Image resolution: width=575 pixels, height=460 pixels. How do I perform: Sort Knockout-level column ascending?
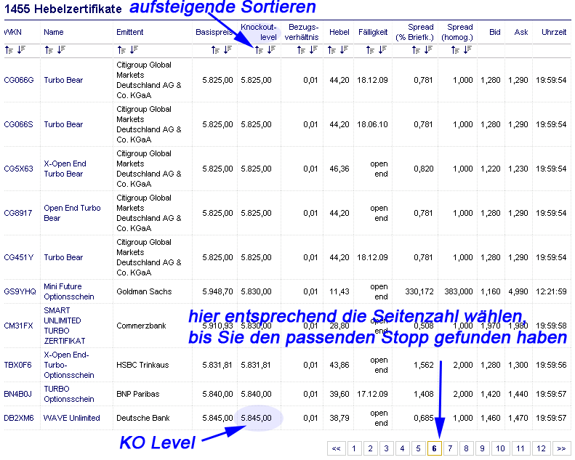click(x=258, y=49)
